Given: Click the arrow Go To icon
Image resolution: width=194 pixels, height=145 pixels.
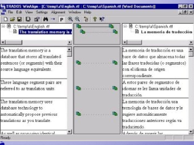Looking at the screenshot, I should 53,19.
